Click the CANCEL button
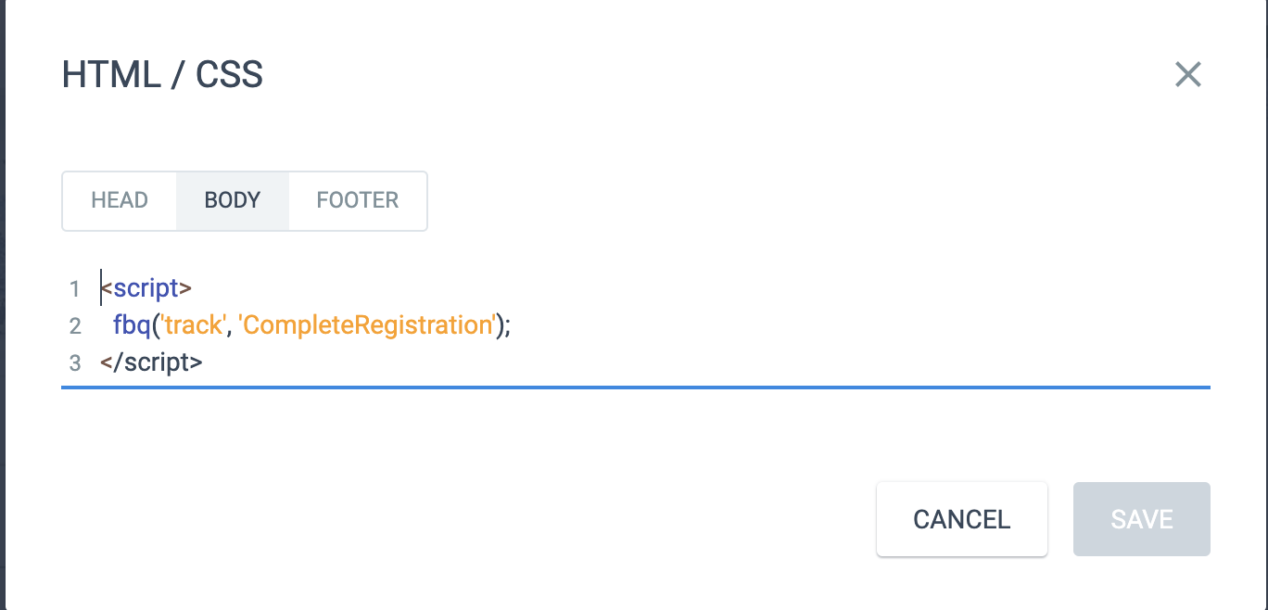Image resolution: width=1268 pixels, height=610 pixels. 961,519
